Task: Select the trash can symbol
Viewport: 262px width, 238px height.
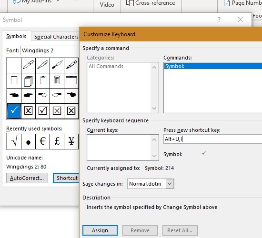Action: coord(57,80)
